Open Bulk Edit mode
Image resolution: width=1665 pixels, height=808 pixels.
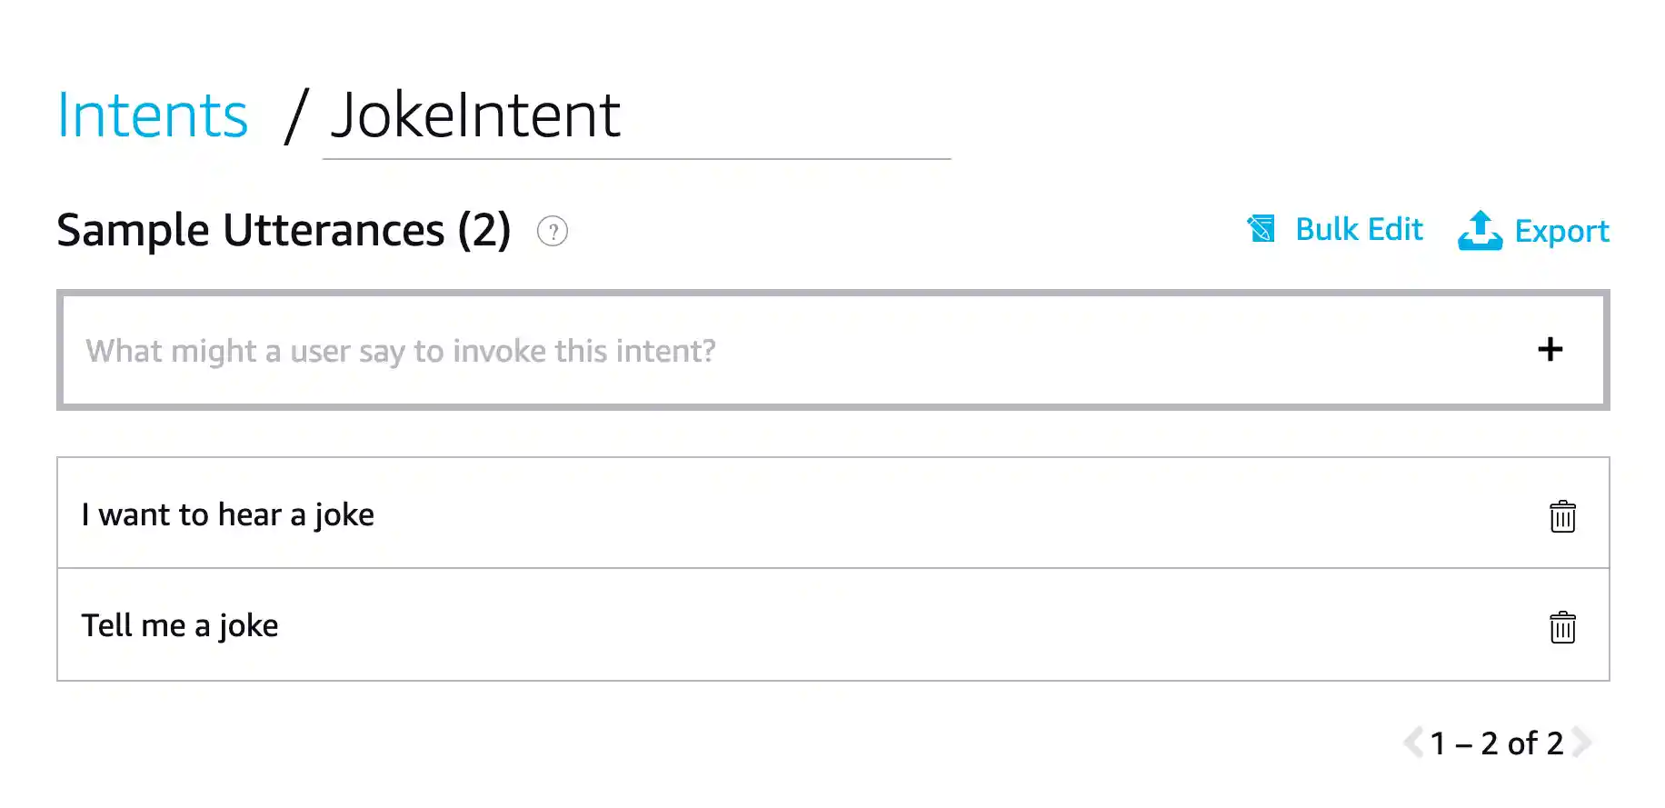point(1358,229)
